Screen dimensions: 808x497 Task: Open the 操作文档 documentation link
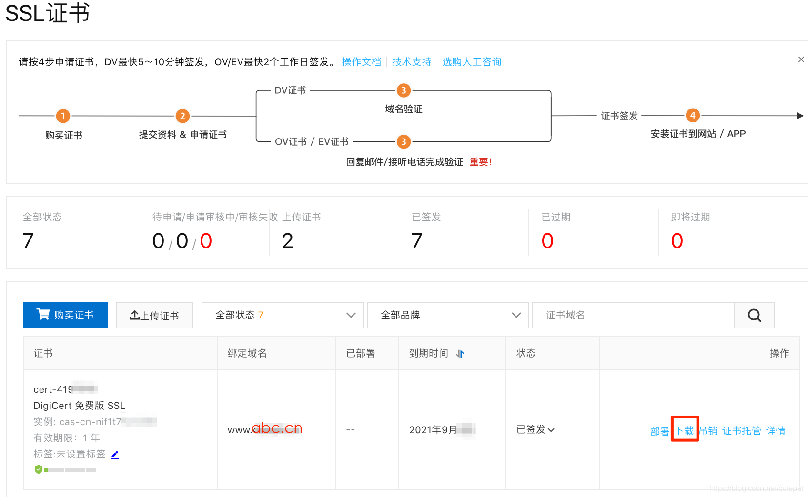pyautogui.click(x=362, y=61)
